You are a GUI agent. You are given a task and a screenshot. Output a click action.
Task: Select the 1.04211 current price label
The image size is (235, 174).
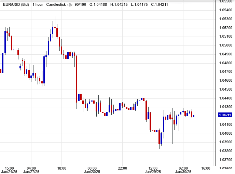[225, 115]
